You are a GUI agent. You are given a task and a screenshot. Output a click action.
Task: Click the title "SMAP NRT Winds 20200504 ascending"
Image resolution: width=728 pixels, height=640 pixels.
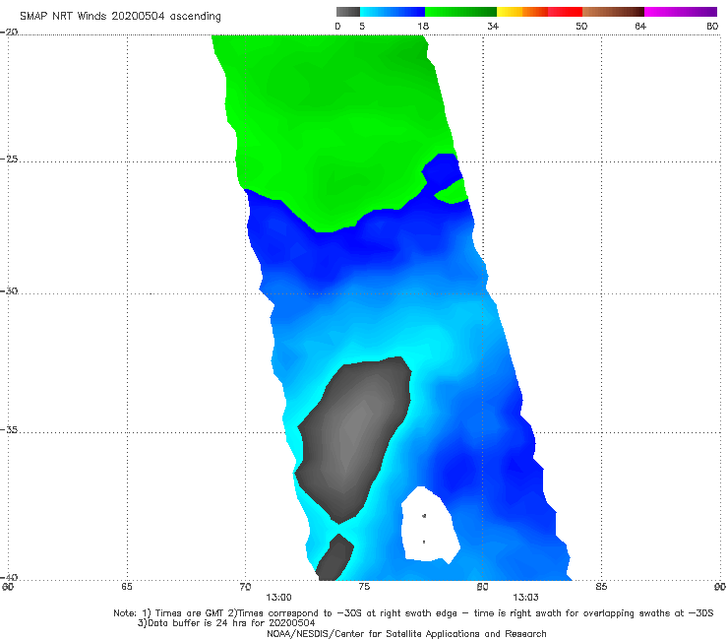tap(120, 17)
